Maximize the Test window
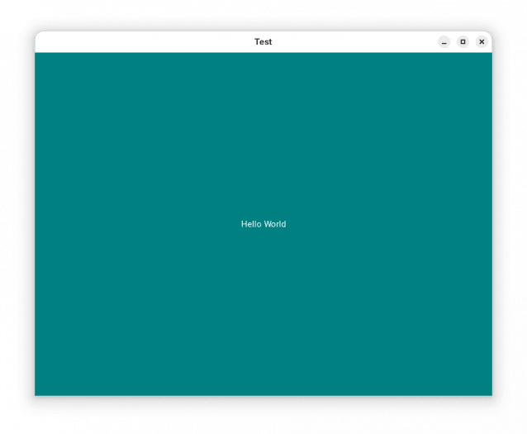Screen dimensions: 527x434 click(463, 41)
